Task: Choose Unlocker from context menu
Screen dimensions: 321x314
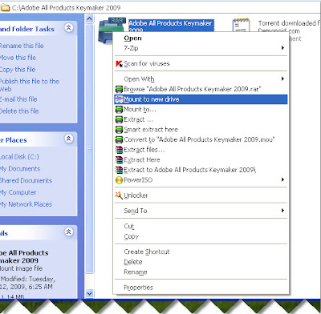Action: click(201, 195)
